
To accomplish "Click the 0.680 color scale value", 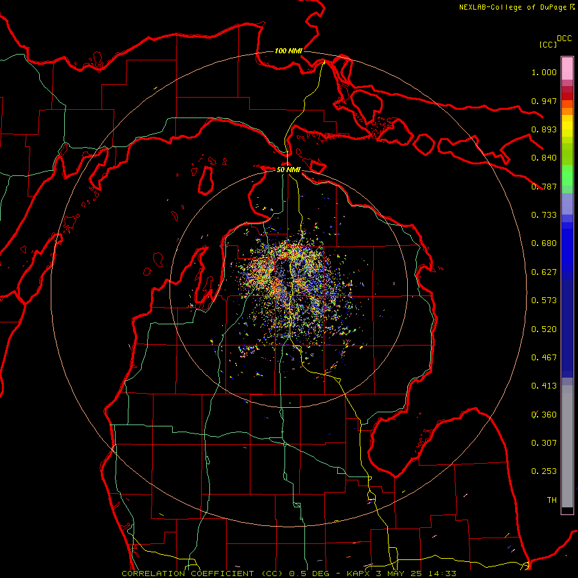I will pos(544,243).
